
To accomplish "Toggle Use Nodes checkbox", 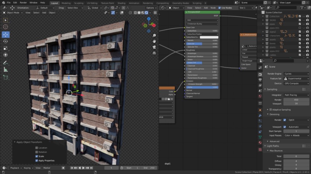I will point(219,8).
